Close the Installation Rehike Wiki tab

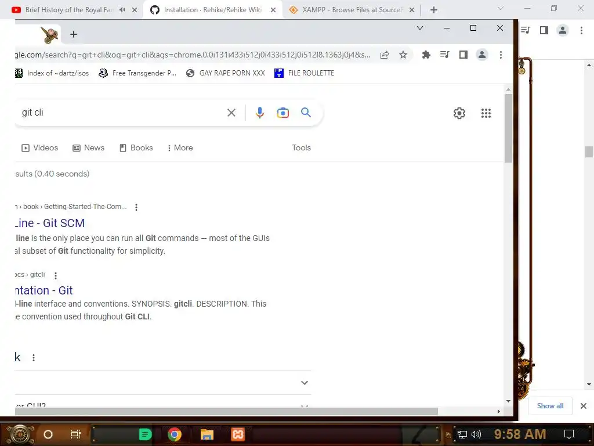(273, 10)
